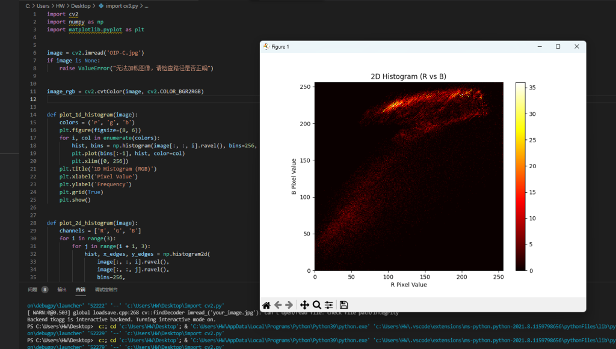Click the plt.grid(True) line

coord(81,192)
